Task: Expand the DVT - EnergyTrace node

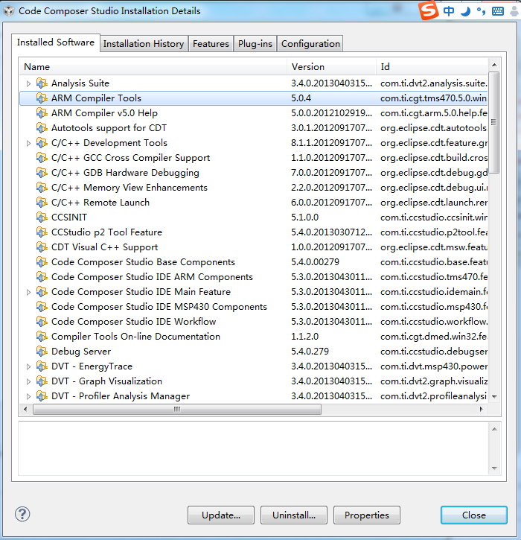Action: click(28, 366)
